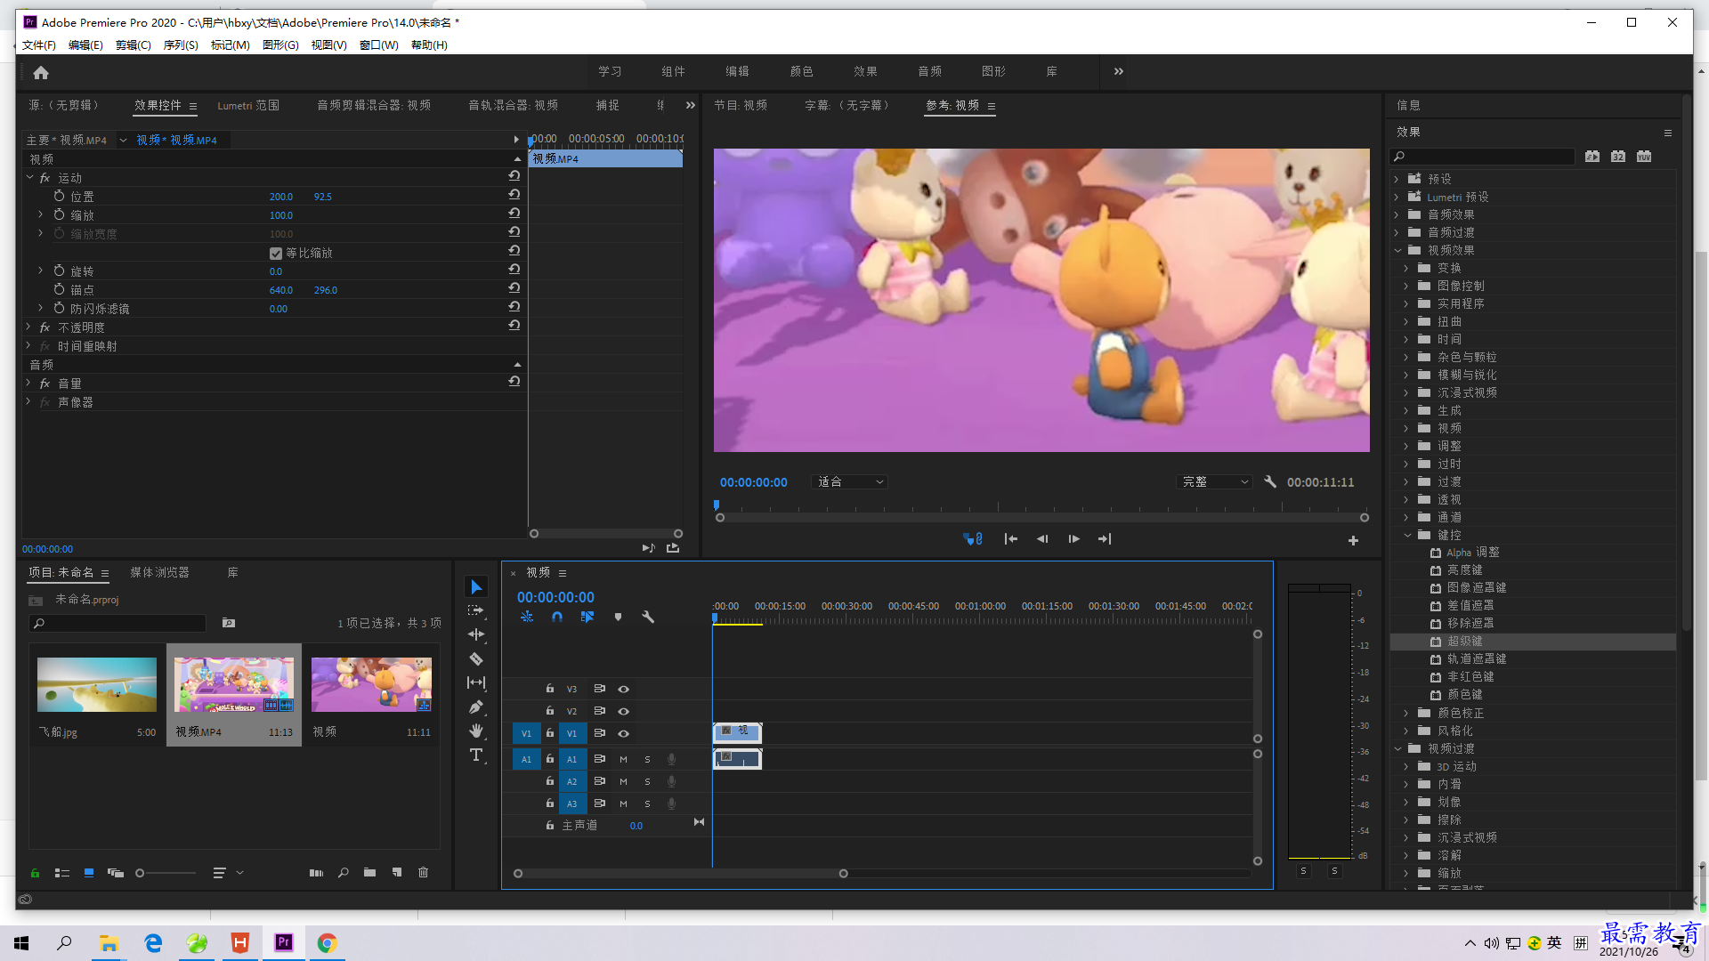Click the timeline horizontal zoom scrollbar

click(680, 874)
